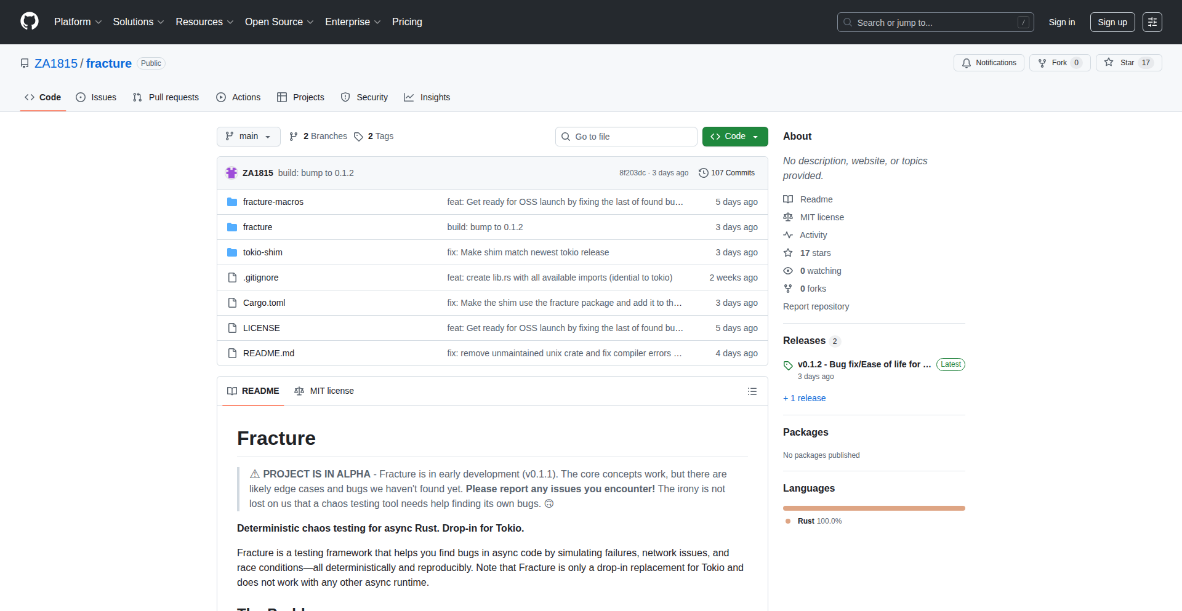Open the + 1 release link
Image resolution: width=1182 pixels, height=611 pixels.
pyautogui.click(x=804, y=398)
